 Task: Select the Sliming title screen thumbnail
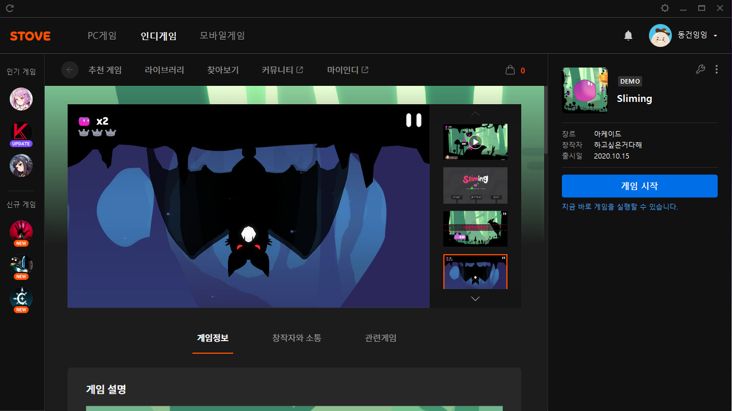pos(475,185)
